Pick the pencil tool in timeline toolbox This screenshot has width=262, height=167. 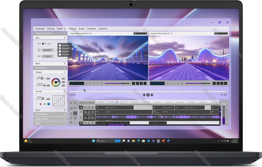(71, 113)
